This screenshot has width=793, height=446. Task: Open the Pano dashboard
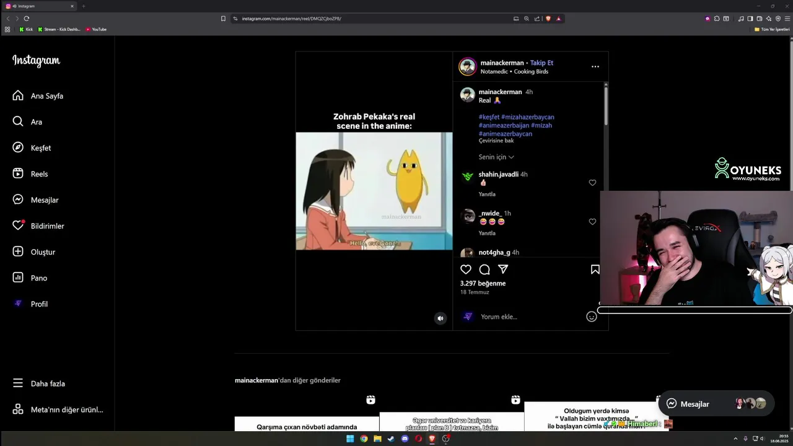(30, 278)
